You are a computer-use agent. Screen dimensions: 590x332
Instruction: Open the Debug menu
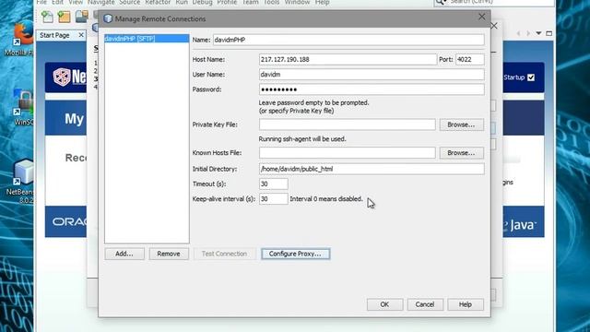tap(203, 2)
